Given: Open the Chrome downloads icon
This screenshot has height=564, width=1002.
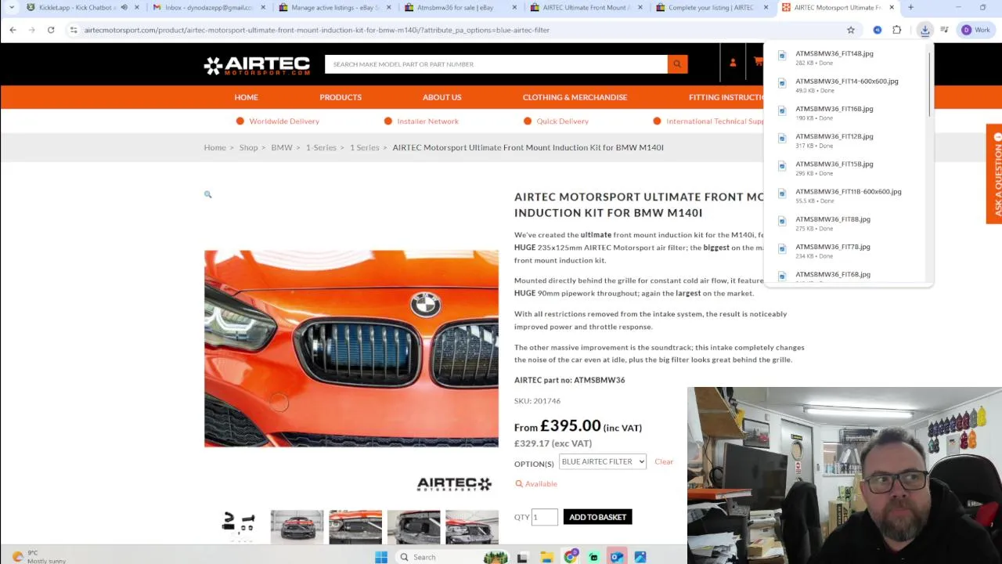Looking at the screenshot, I should tap(925, 30).
